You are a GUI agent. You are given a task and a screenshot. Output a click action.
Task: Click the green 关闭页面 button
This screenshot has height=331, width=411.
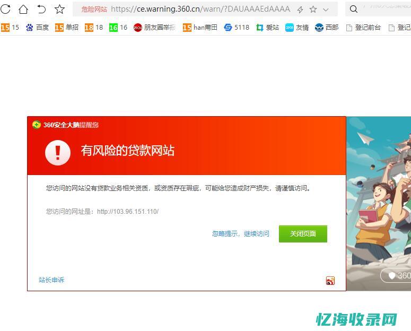pyautogui.click(x=303, y=234)
